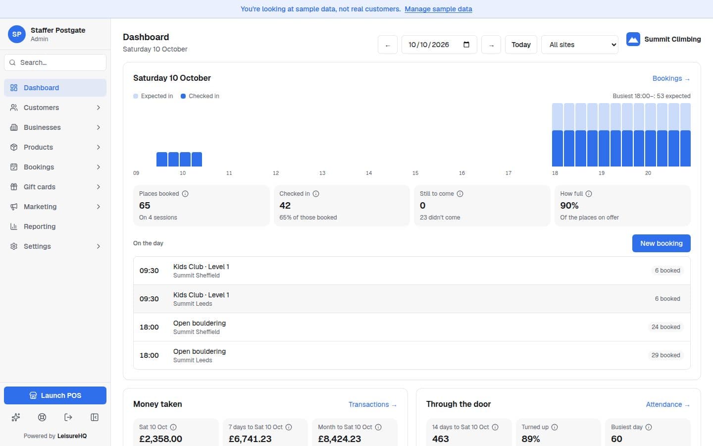The height and width of the screenshot is (446, 713).
Task: Open the Manage sample data link
Action: (438, 9)
